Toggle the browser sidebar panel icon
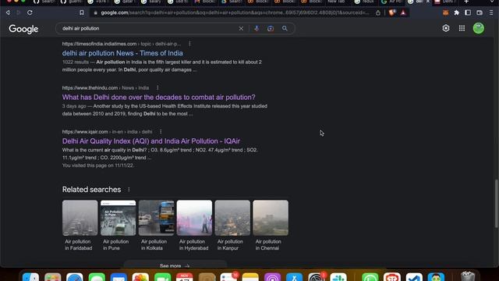This screenshot has width=499, height=281. 468,12
